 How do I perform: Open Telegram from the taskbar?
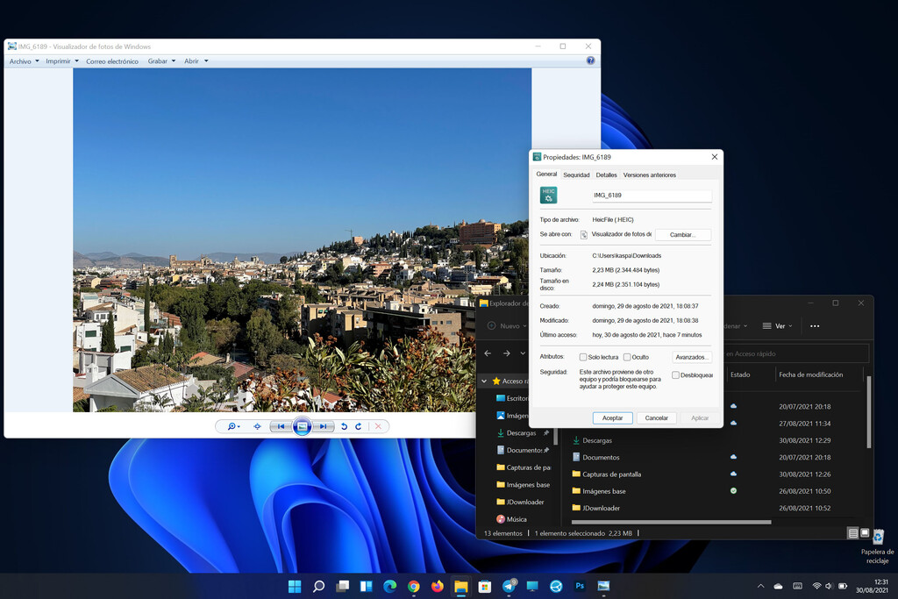point(509,586)
